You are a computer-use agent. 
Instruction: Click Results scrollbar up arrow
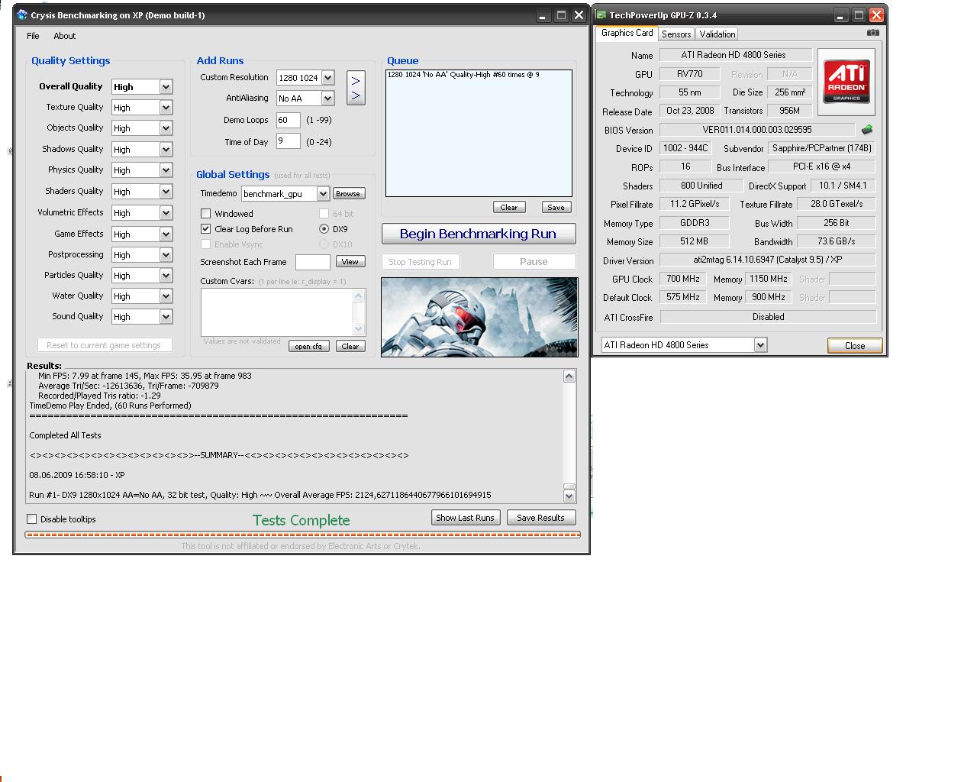point(569,376)
